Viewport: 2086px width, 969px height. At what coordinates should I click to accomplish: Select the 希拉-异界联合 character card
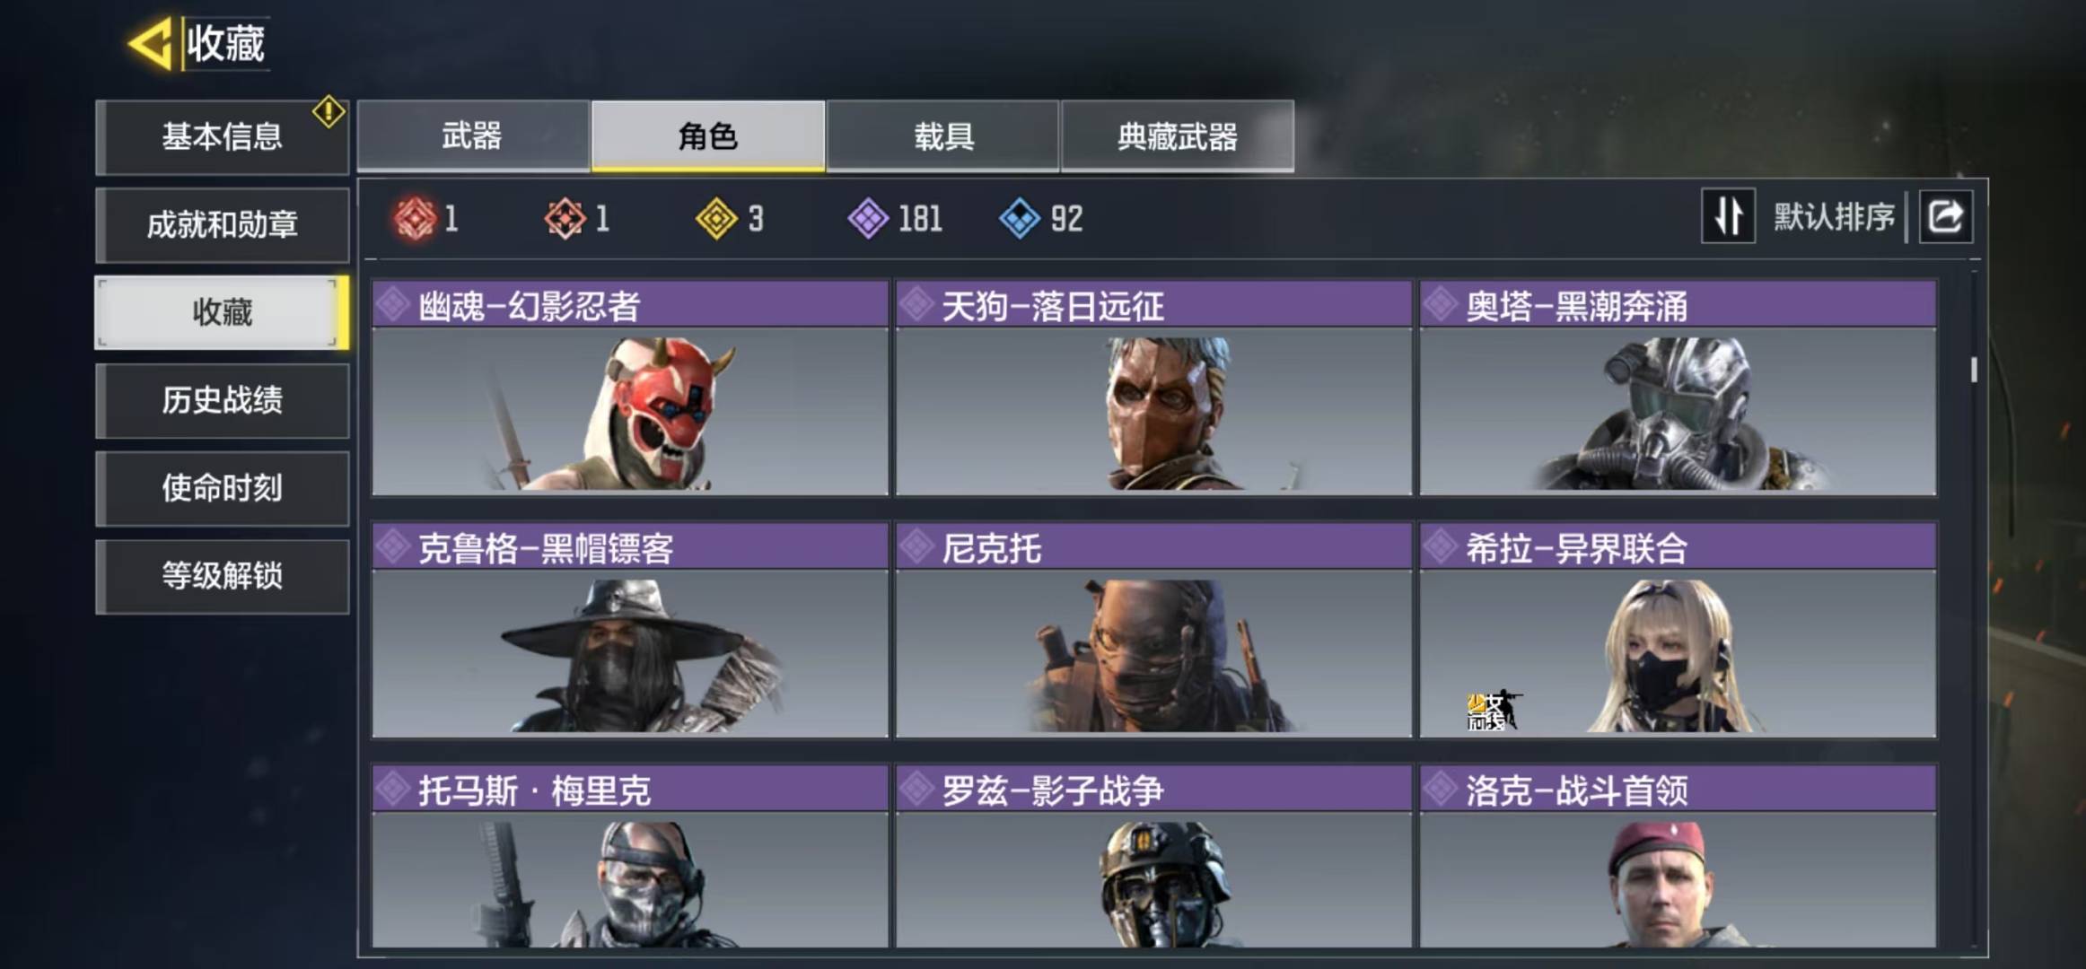1678,630
